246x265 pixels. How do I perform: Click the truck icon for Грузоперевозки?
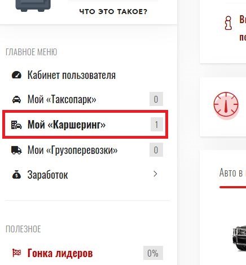click(x=16, y=150)
